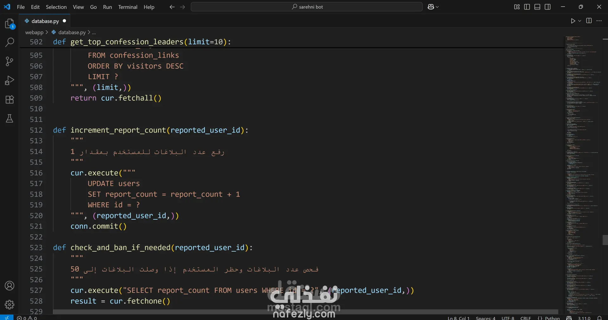
Task: Click 'result = cur.fetchone()' on line 528
Action: tap(120, 301)
